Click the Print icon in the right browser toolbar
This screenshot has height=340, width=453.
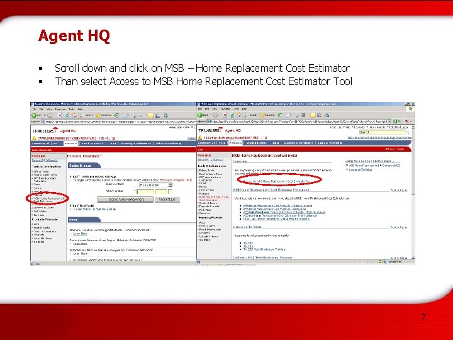coord(297,115)
